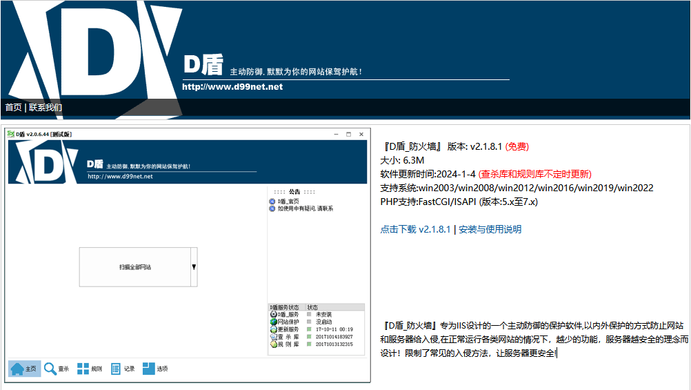Select the 选项 options icon
This screenshot has height=390, width=691.
148,368
